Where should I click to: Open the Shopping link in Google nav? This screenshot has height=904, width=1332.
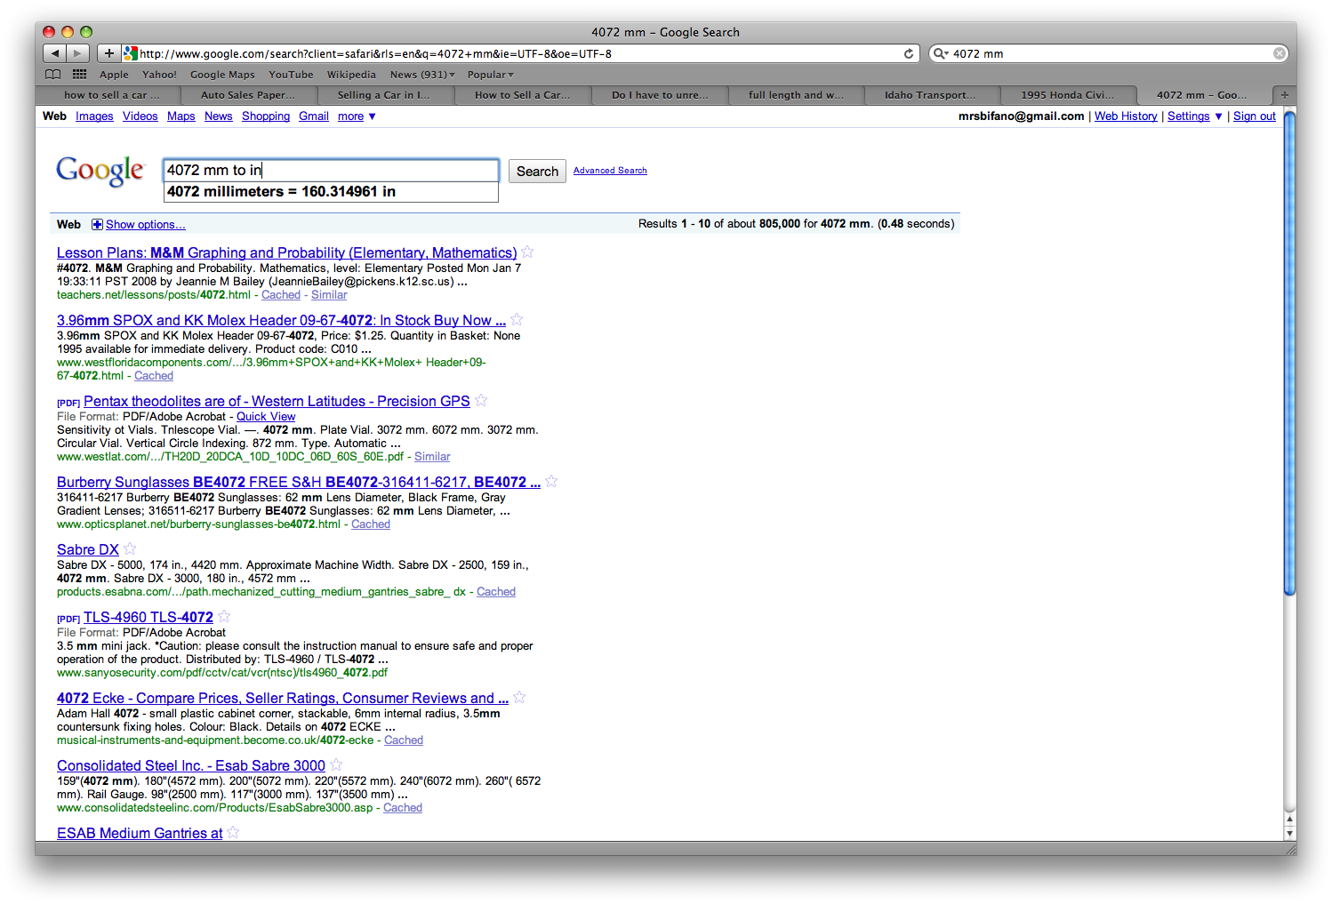pyautogui.click(x=266, y=116)
